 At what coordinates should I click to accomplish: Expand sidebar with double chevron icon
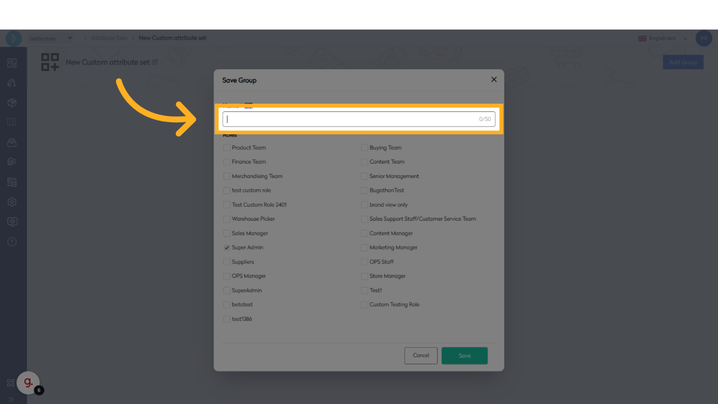coord(11,399)
